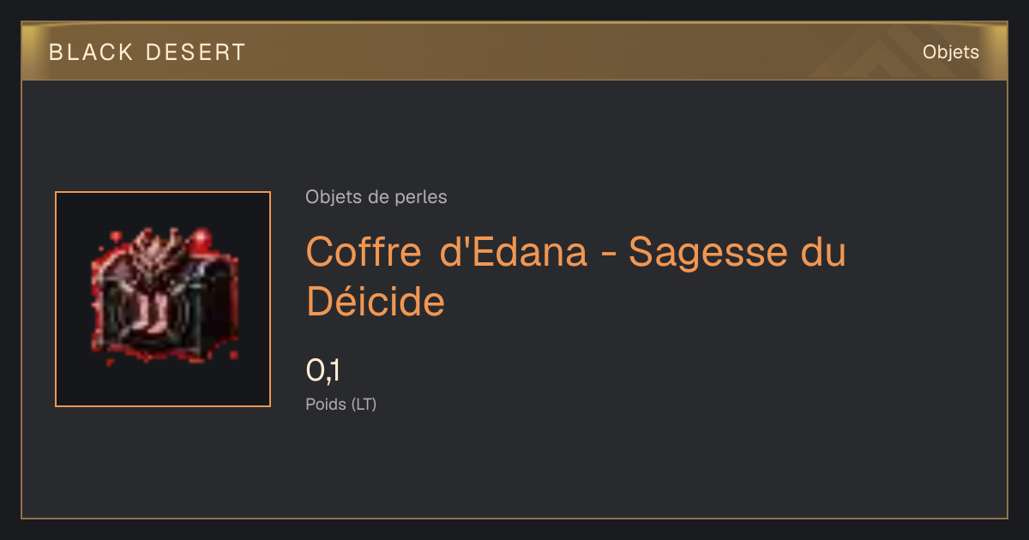Viewport: 1029px width, 540px height.
Task: Click the (LT) unit text
Action: 364,404
